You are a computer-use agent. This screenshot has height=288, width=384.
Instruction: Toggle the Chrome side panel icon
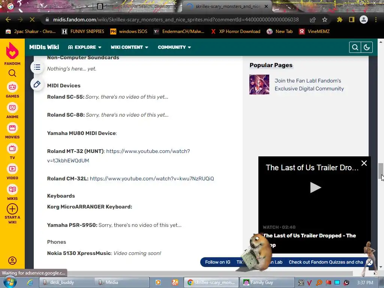click(352, 19)
